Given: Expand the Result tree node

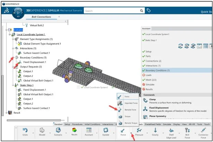Looking at the screenshot, I should 6,113.
